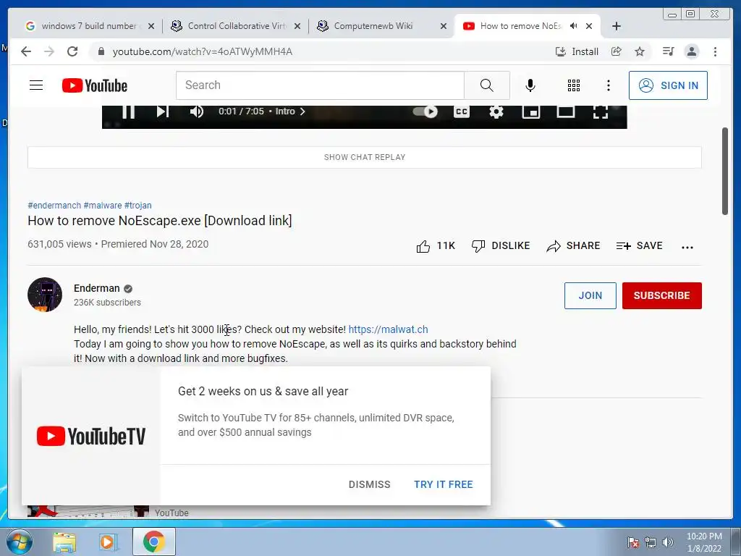Share the video
741x556 pixels.
(x=573, y=246)
